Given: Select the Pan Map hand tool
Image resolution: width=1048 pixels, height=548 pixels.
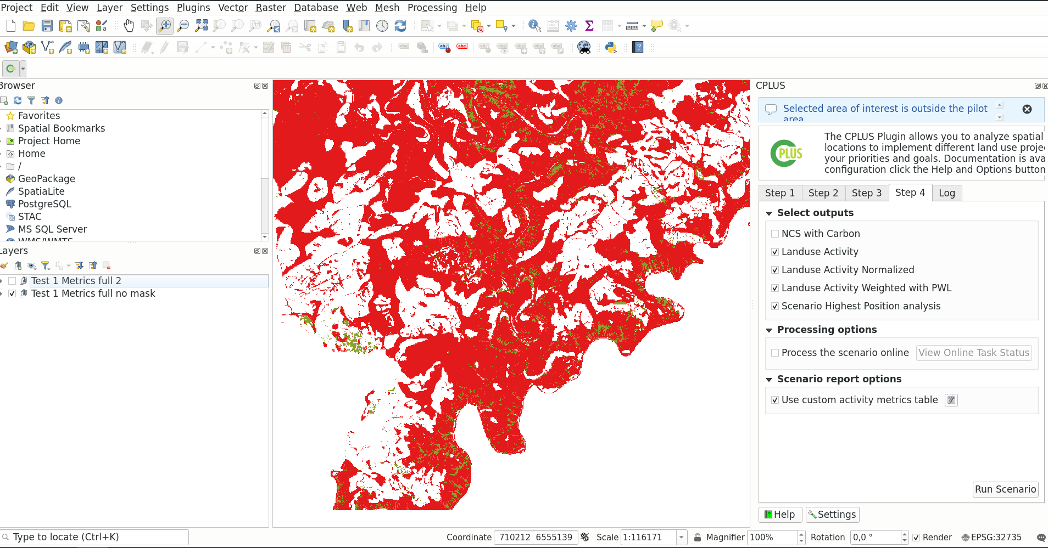Looking at the screenshot, I should point(129,26).
